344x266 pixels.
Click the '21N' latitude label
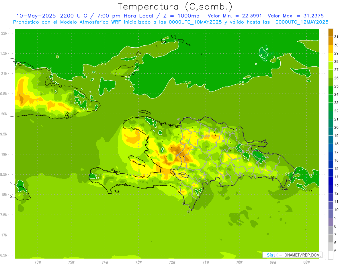click(x=5, y=74)
